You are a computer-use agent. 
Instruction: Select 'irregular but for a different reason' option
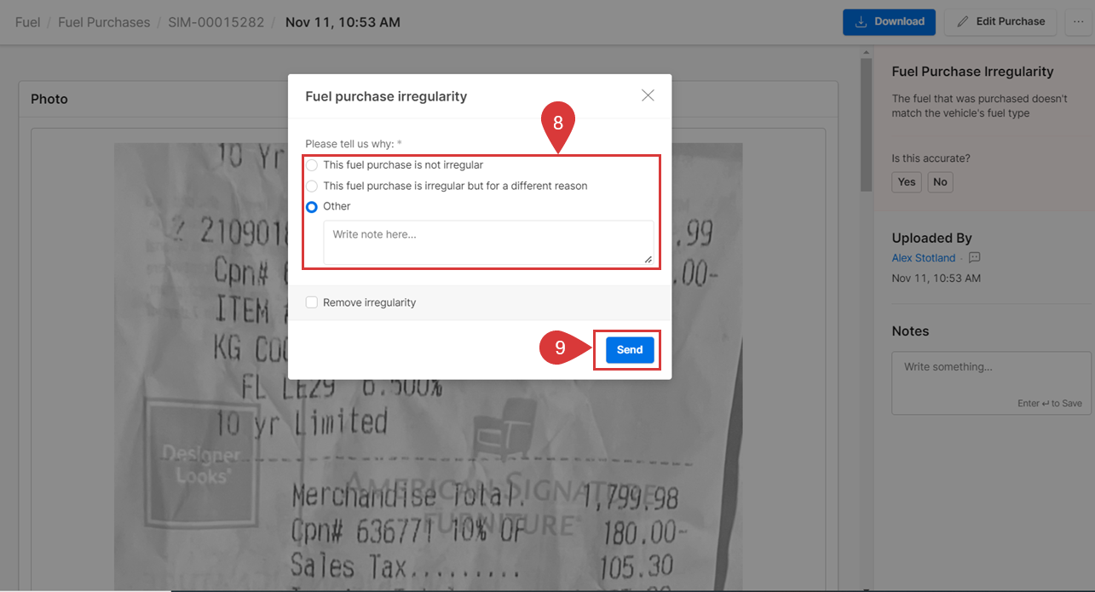click(x=312, y=186)
